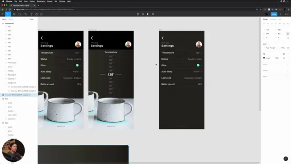Open the Page 1 dropdown

pyautogui.click(x=32, y=19)
